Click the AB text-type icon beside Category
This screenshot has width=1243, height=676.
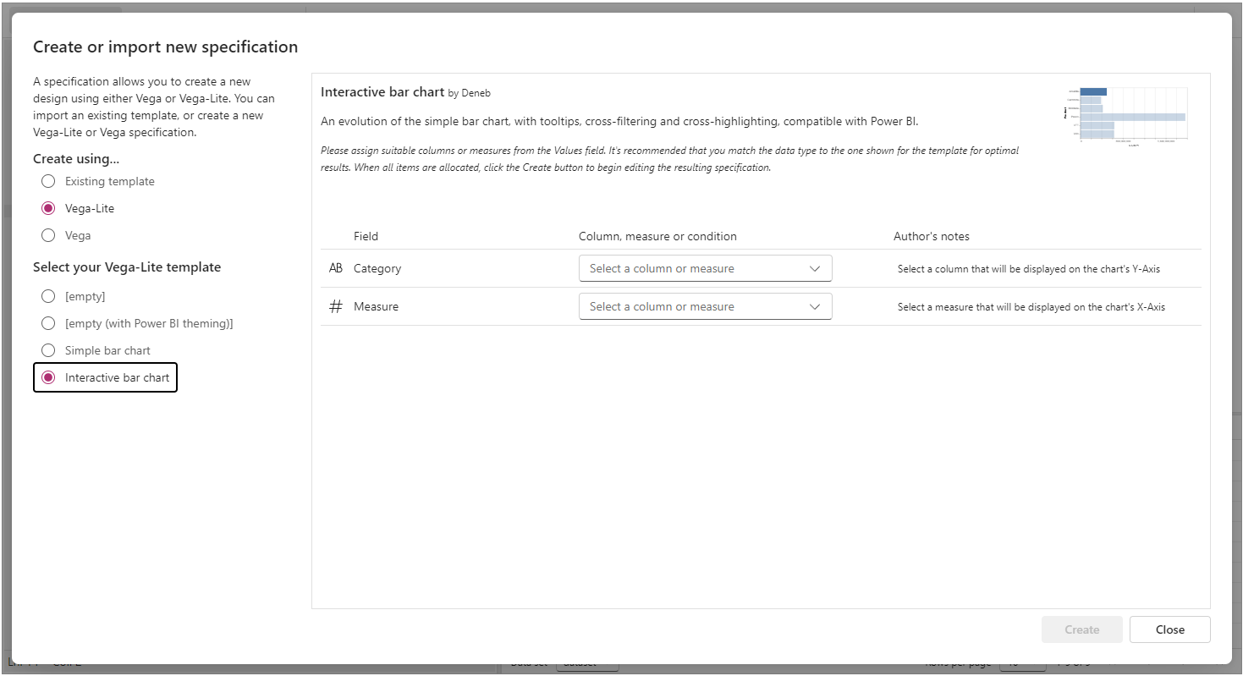click(x=336, y=268)
